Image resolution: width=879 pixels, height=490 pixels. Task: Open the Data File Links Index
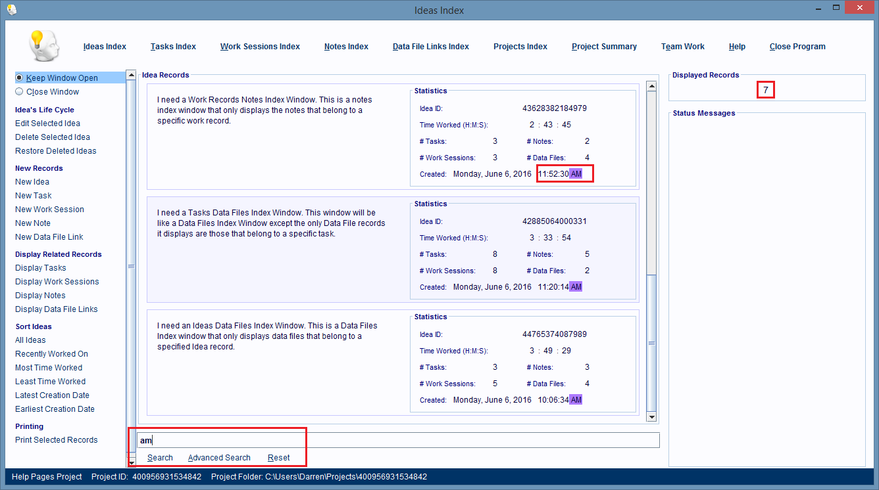pyautogui.click(x=431, y=47)
